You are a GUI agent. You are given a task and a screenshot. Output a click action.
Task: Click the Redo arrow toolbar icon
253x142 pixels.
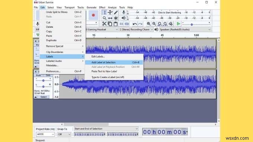click(140, 24)
